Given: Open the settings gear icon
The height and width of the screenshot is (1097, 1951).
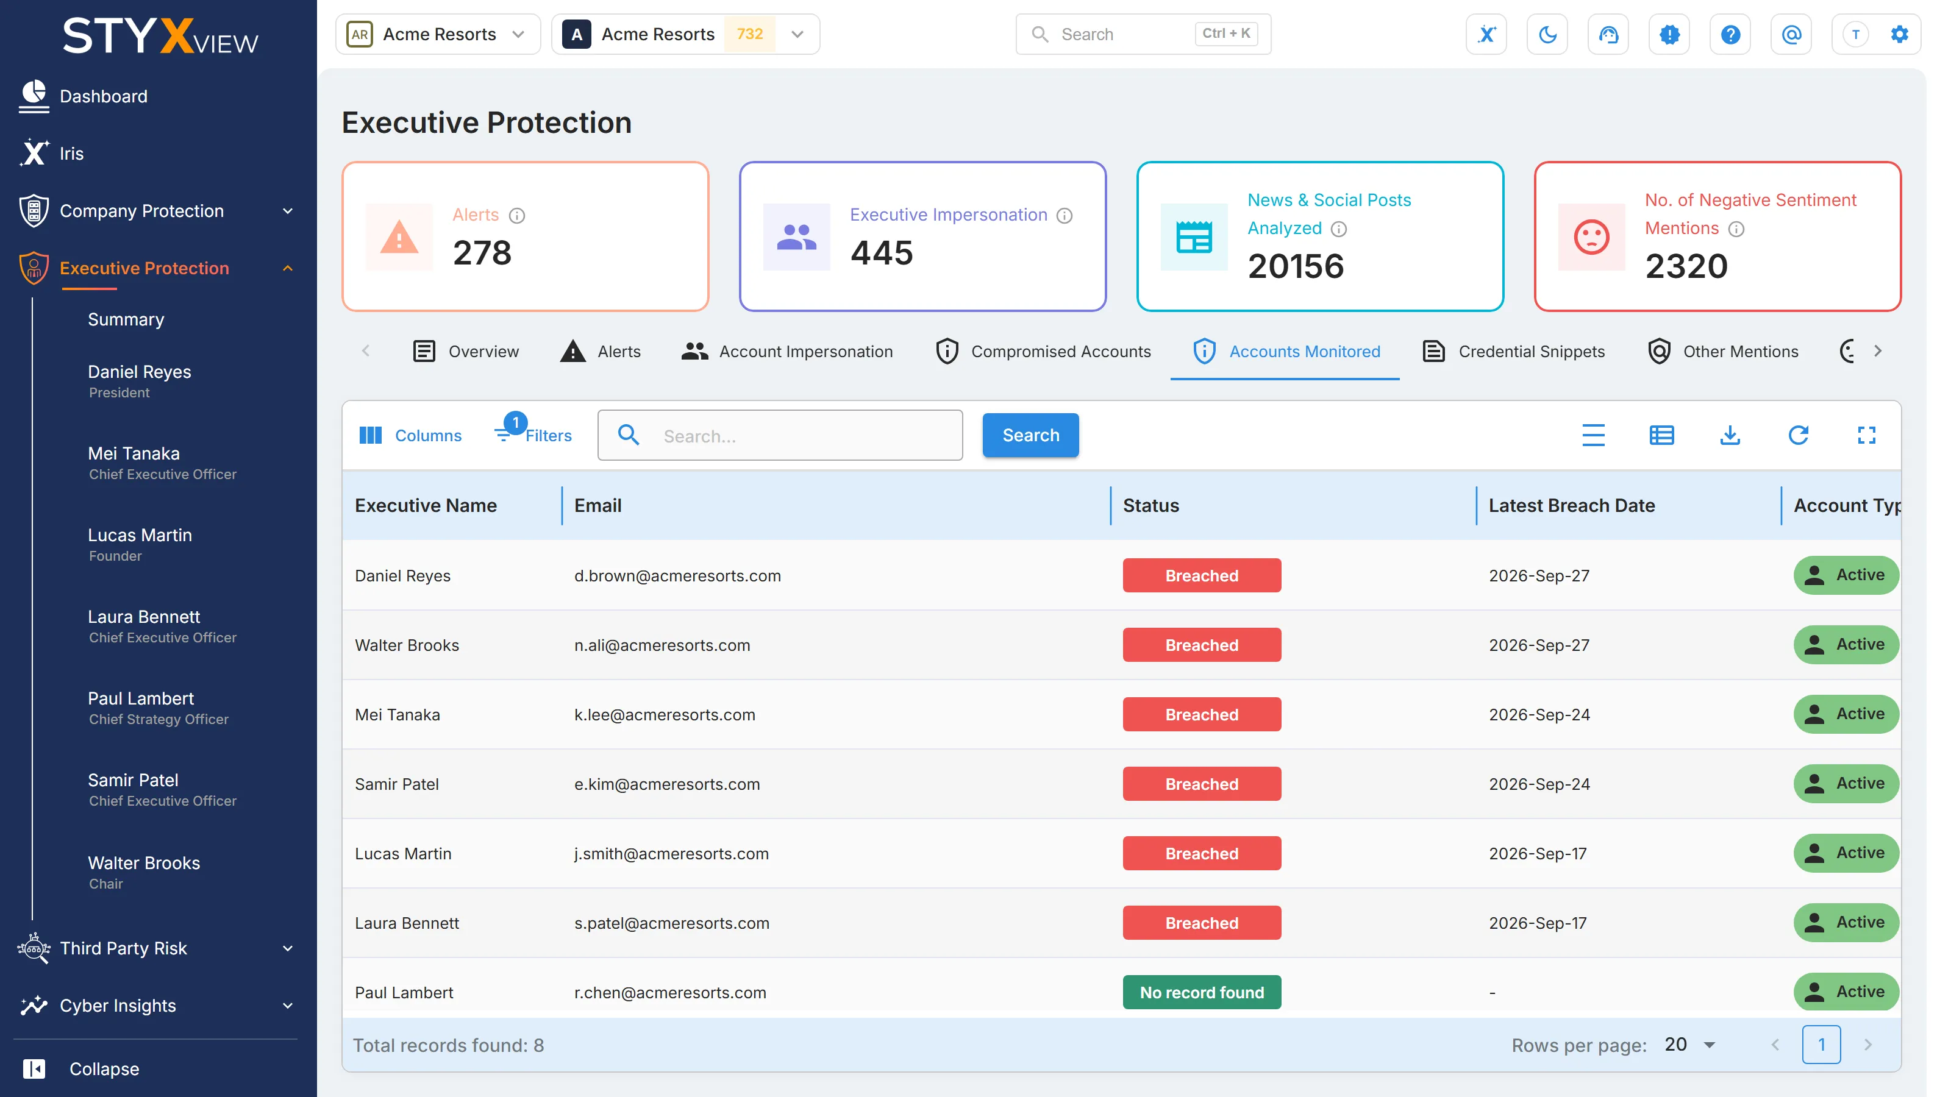Looking at the screenshot, I should pos(1900,34).
